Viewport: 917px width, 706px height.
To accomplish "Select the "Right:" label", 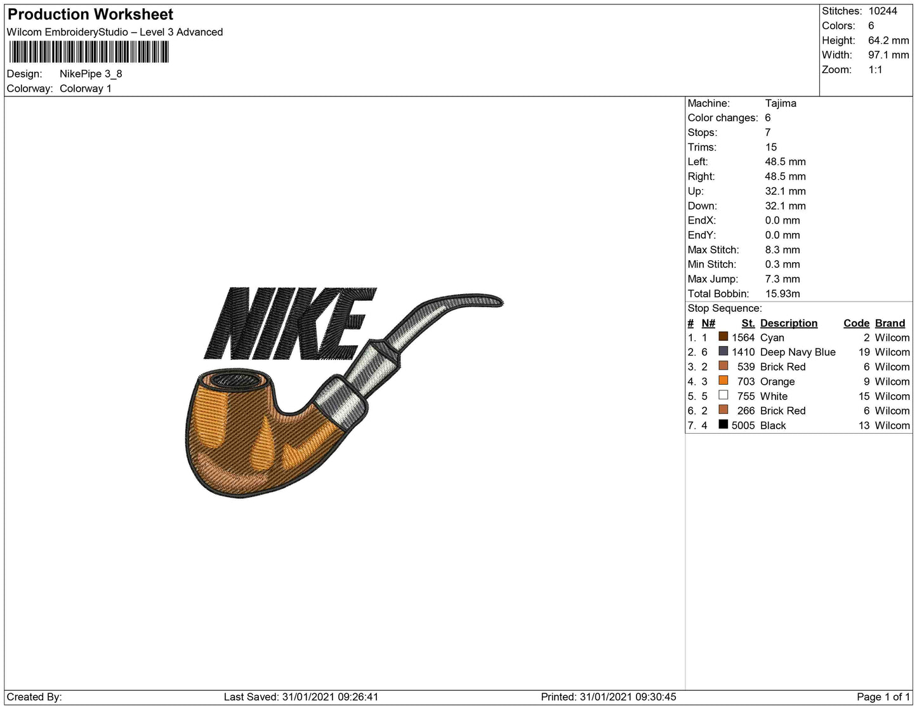I will 701,176.
